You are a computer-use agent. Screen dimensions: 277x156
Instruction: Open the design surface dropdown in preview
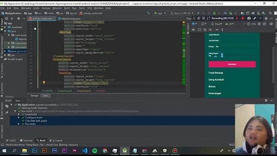(194, 24)
